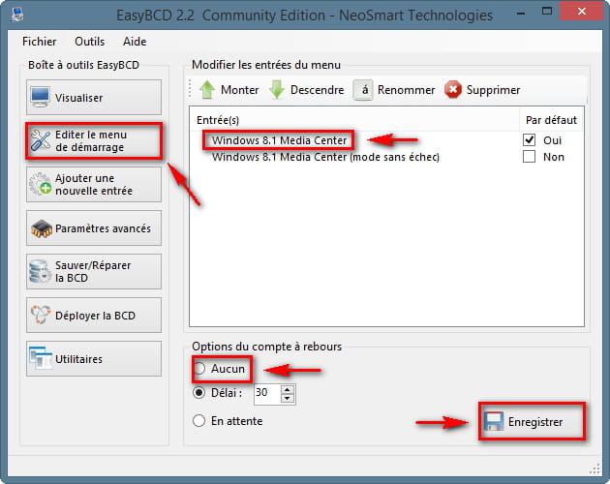Click Ajouter une nouvelle entrée

[x=94, y=185]
